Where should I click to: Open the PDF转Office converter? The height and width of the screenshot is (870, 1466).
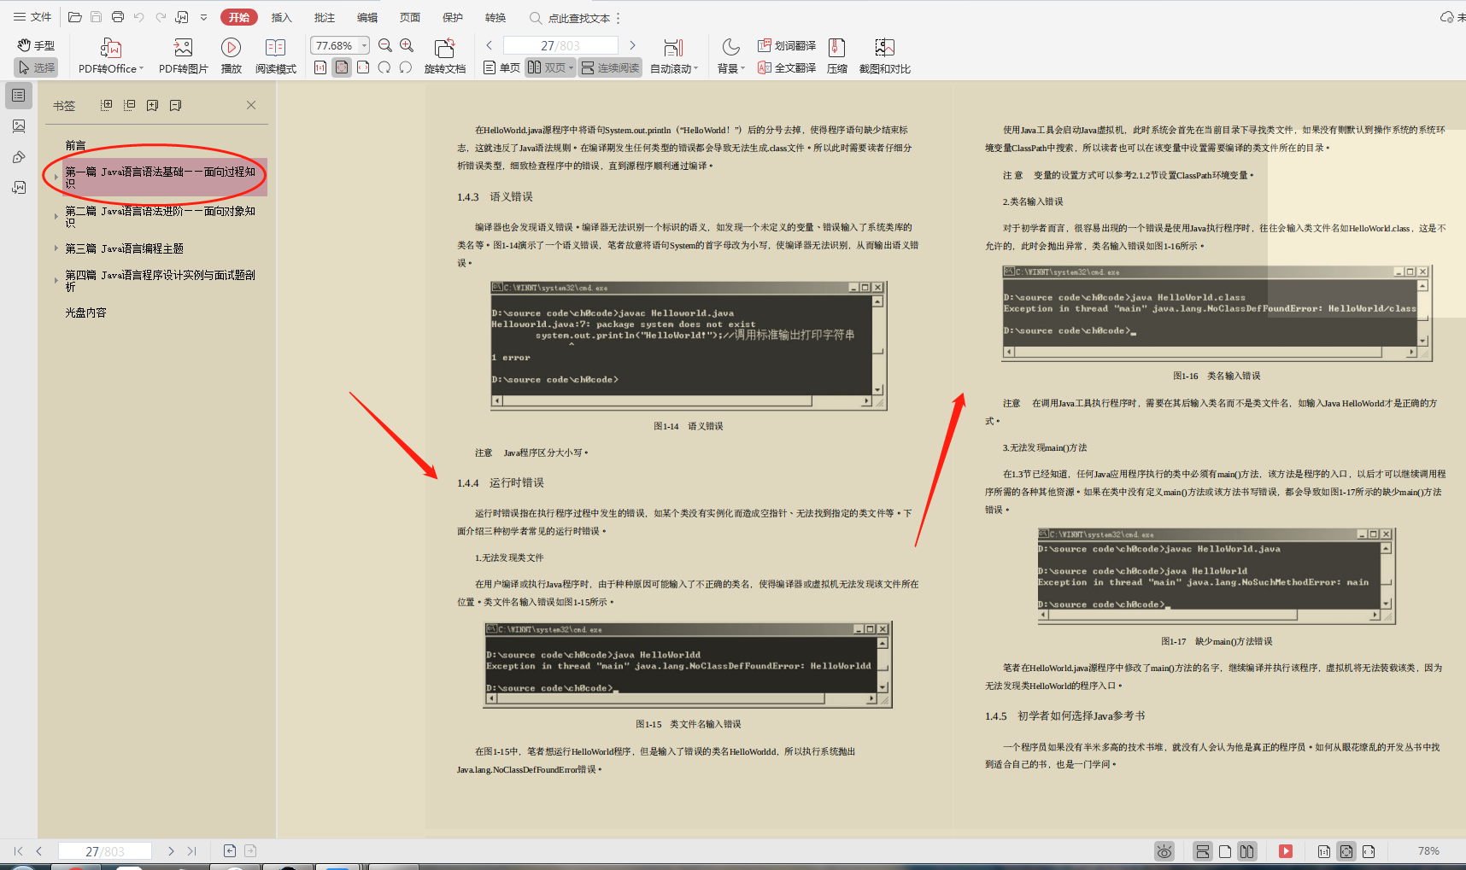[111, 55]
